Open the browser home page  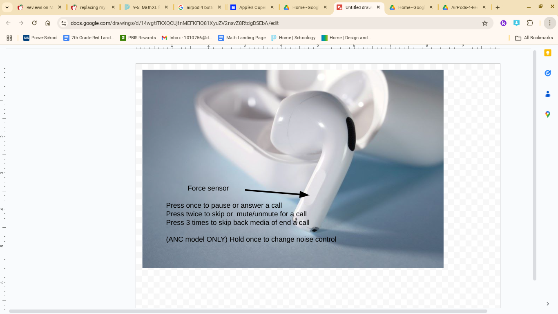tap(48, 23)
